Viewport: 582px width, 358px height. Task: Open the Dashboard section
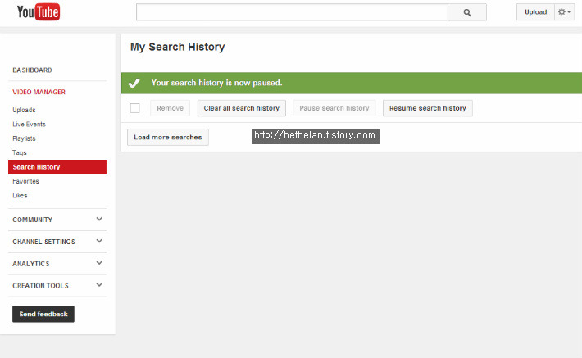point(32,70)
